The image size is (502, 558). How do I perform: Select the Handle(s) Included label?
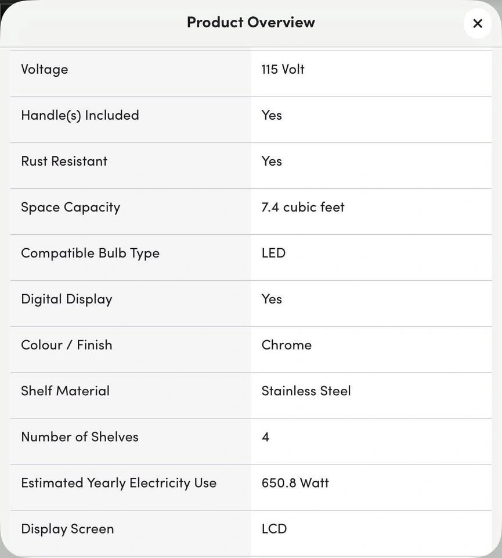pyautogui.click(x=80, y=115)
